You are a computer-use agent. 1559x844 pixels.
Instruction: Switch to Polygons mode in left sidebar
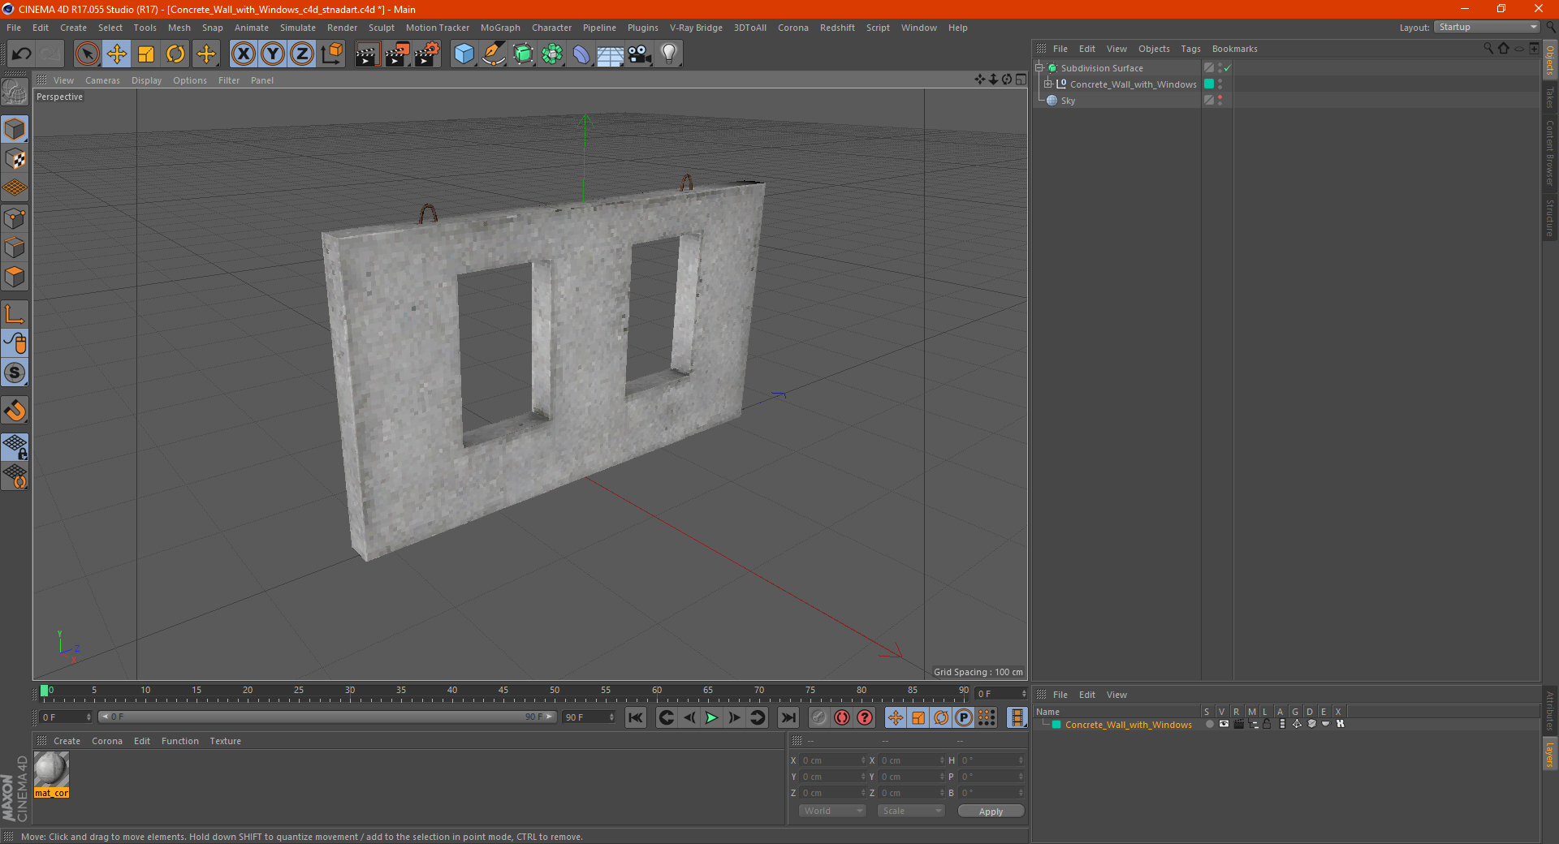pyautogui.click(x=15, y=277)
